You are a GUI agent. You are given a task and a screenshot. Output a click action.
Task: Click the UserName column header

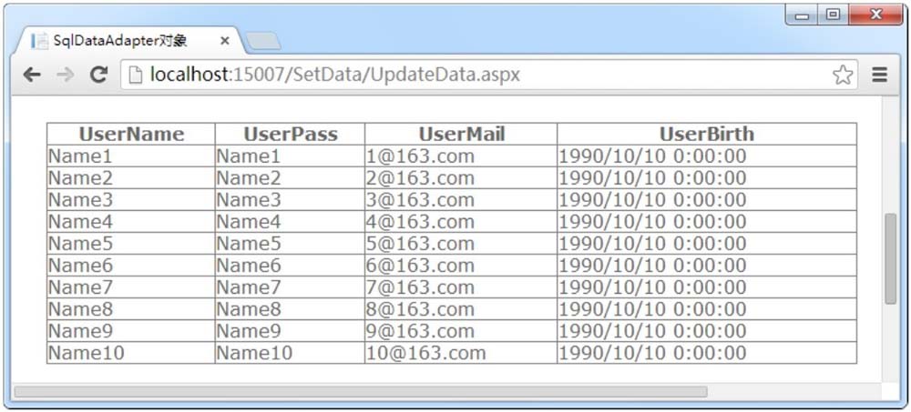click(131, 134)
